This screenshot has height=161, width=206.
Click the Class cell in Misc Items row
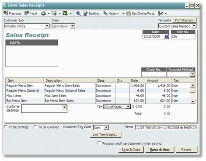click(x=105, y=96)
